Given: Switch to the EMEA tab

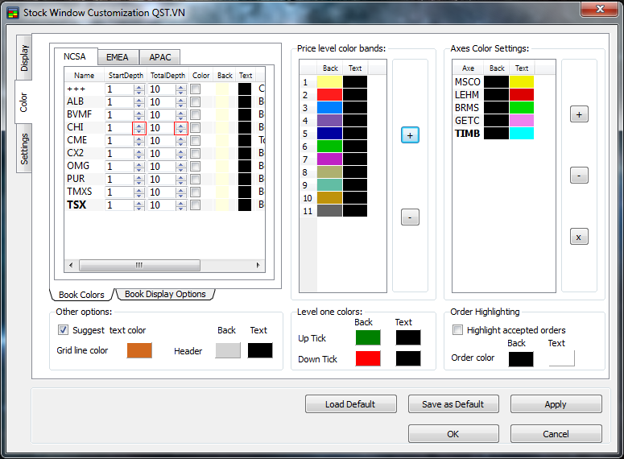Looking at the screenshot, I should point(118,57).
